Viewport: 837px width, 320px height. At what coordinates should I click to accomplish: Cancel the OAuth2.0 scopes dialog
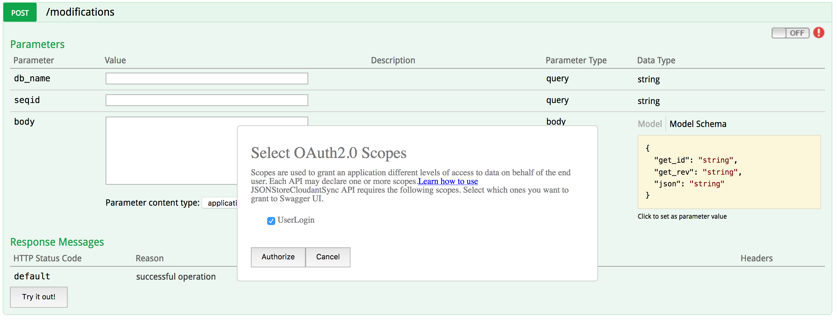[x=328, y=257]
